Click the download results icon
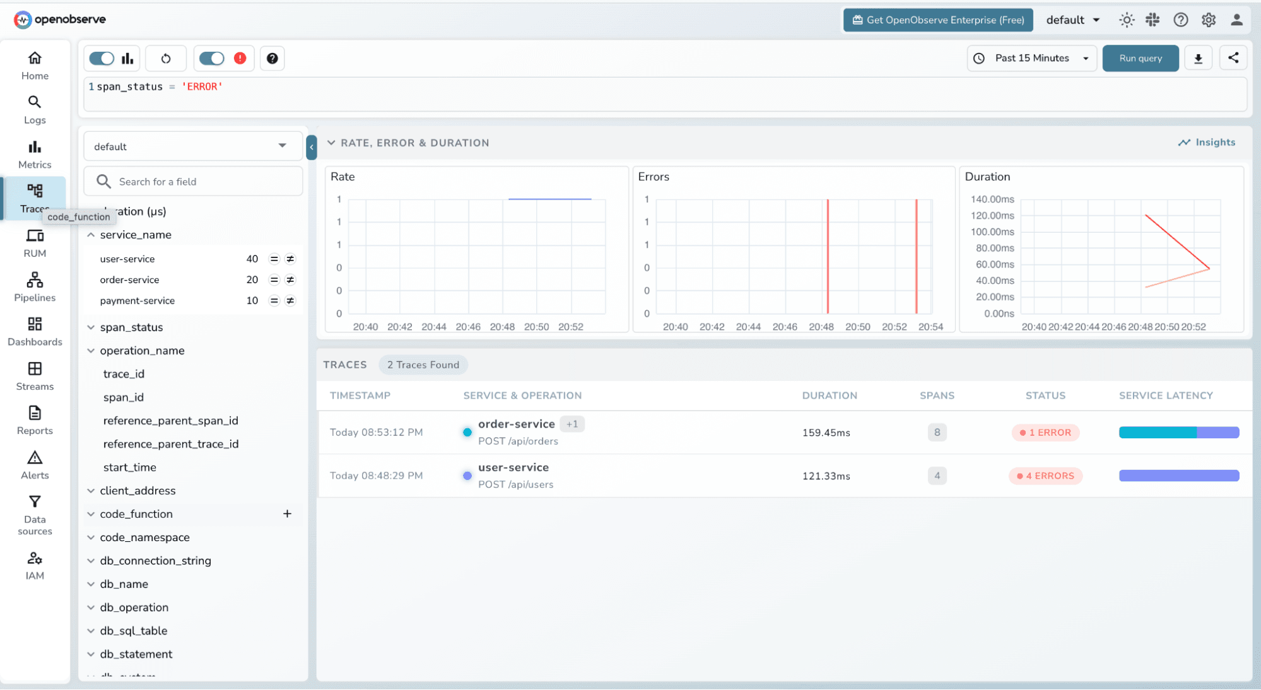The image size is (1261, 690). tap(1198, 59)
